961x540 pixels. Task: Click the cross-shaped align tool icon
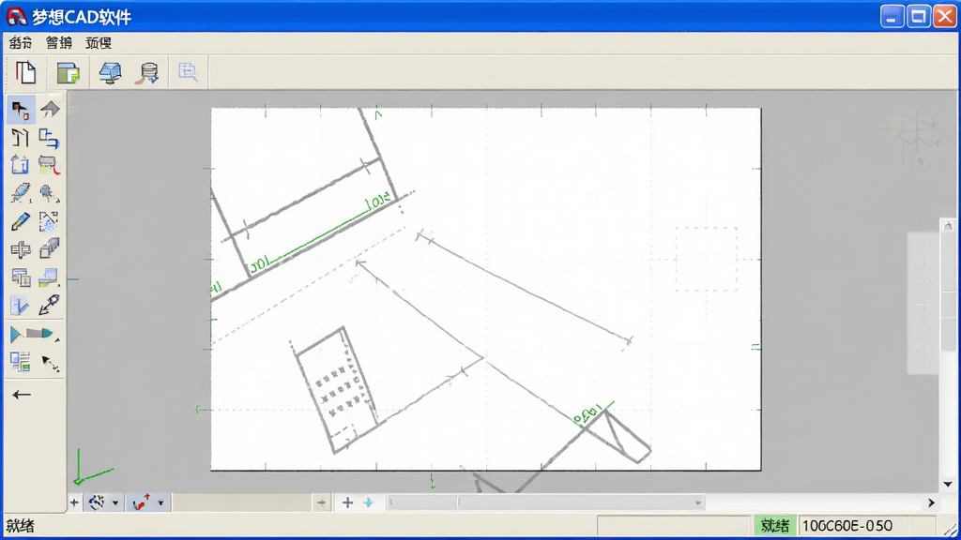point(21,249)
